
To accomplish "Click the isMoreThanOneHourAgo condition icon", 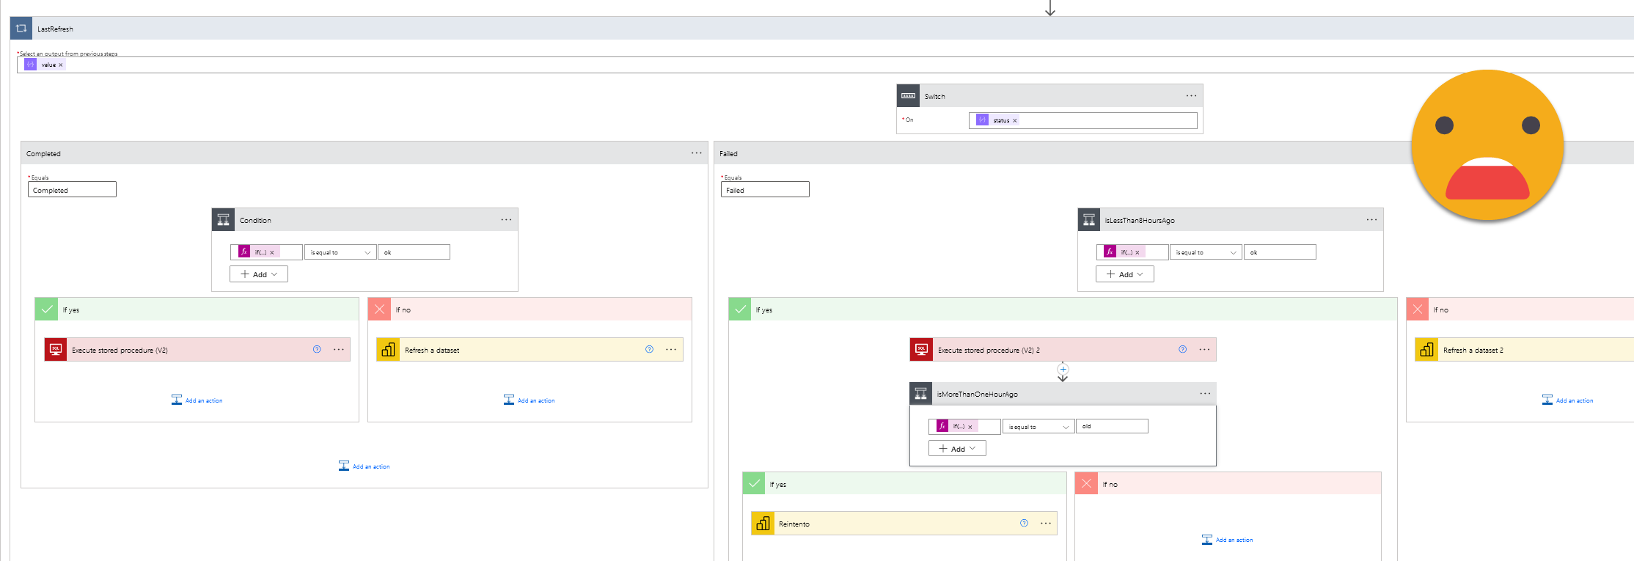I will pos(921,394).
